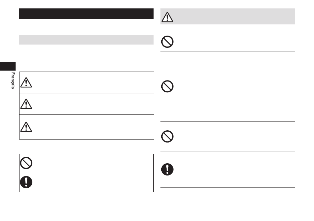The width and height of the screenshot is (314, 221).
Task: Click the empty cell beside the left-table exclamation circle
Action: coord(93,183)
